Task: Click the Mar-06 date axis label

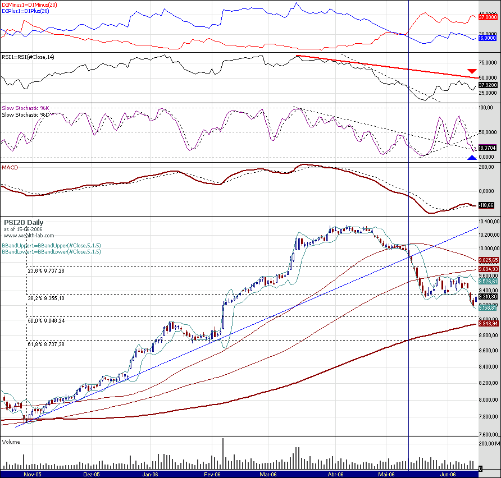Action: [x=268, y=475]
